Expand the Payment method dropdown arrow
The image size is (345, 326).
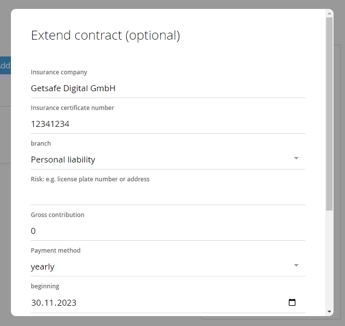click(296, 265)
